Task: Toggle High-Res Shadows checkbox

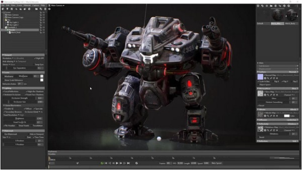Action: pos(27,91)
